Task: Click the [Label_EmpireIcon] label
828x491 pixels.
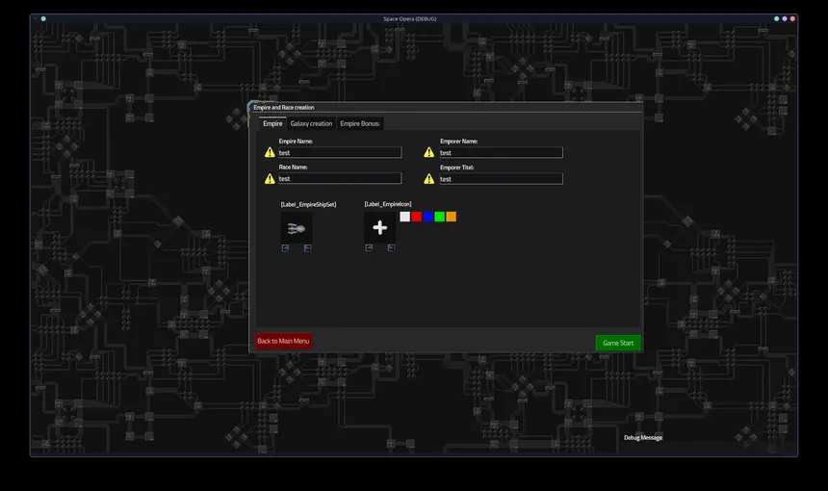Action: [x=388, y=204]
